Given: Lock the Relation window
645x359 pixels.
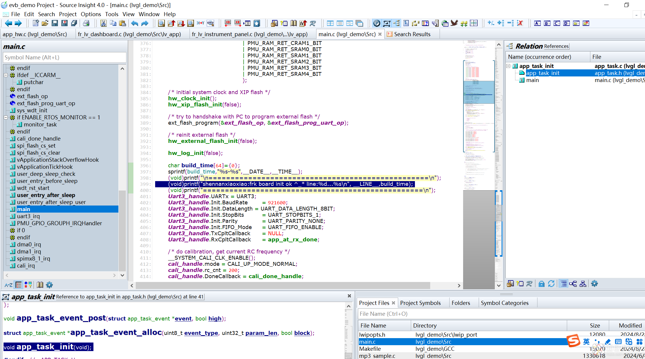Looking at the screenshot, I should (542, 284).
